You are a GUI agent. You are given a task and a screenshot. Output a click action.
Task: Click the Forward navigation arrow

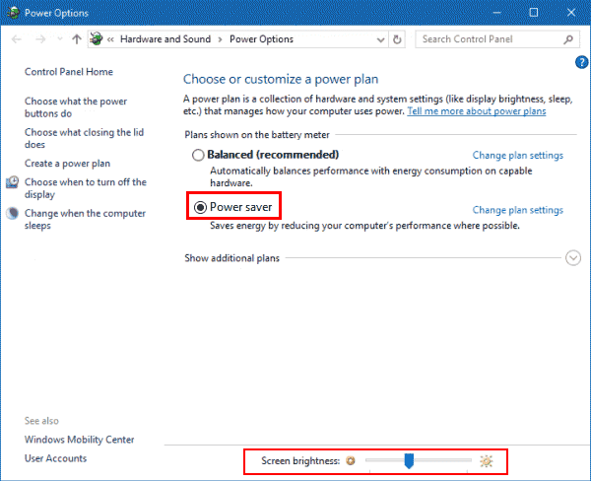[x=40, y=38]
